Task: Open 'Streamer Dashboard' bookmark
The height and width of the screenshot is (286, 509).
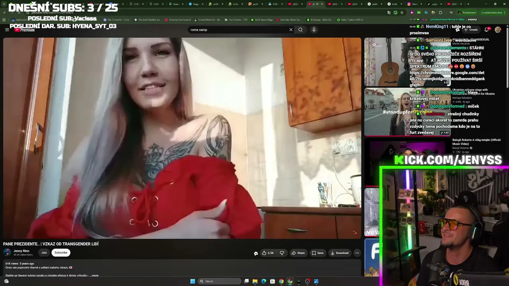Action: pos(178,19)
